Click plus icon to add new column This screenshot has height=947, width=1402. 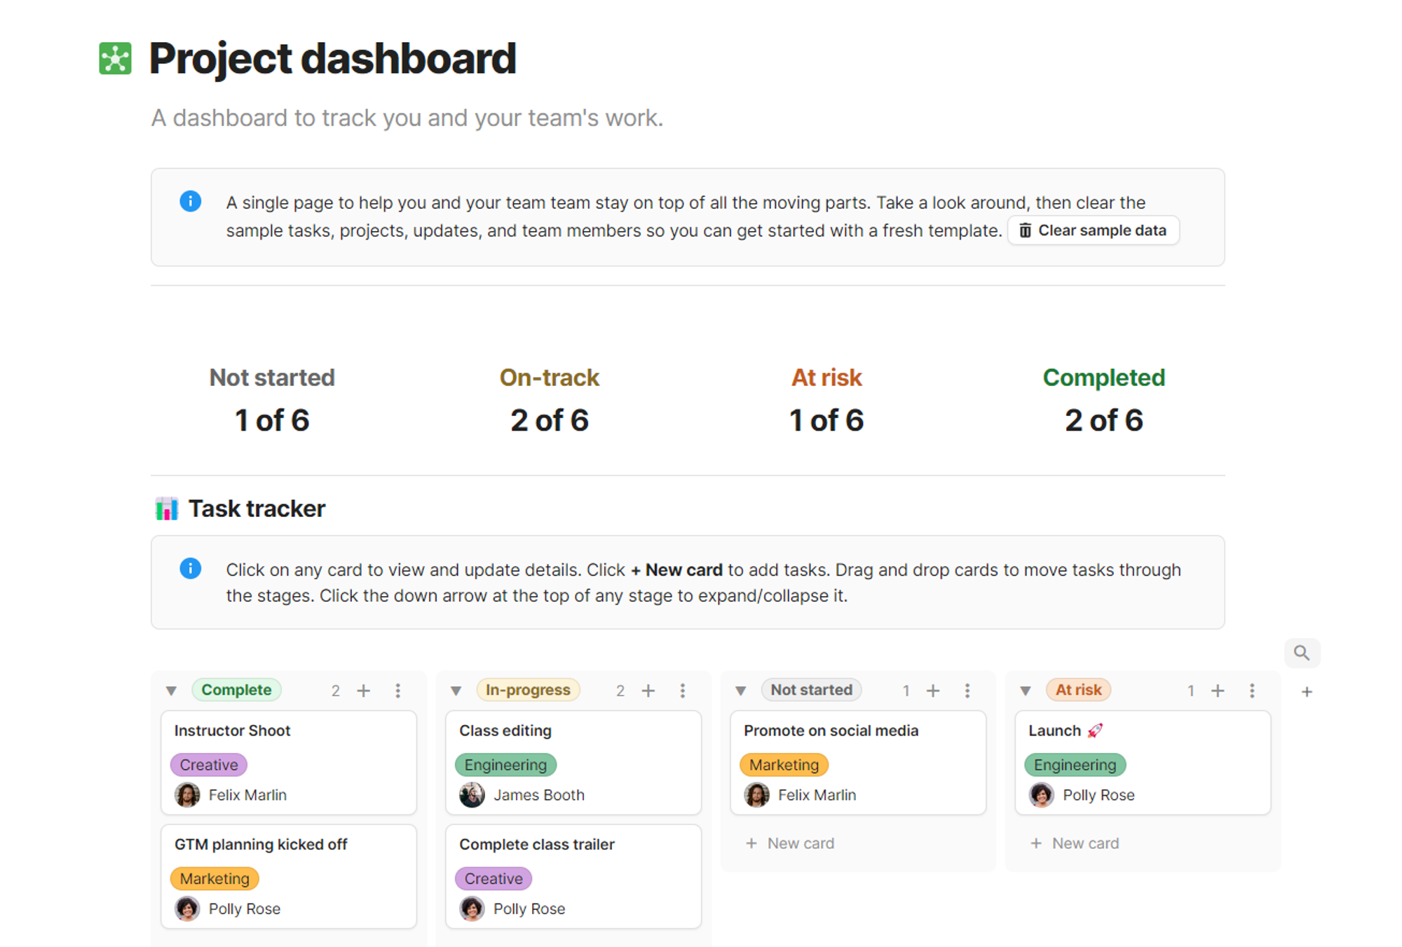tap(1307, 692)
